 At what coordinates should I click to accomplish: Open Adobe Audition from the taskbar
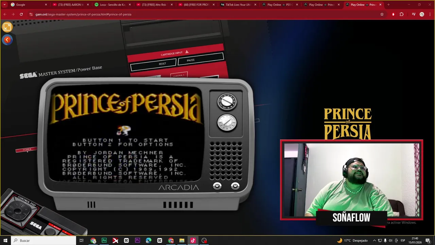pos(104,241)
